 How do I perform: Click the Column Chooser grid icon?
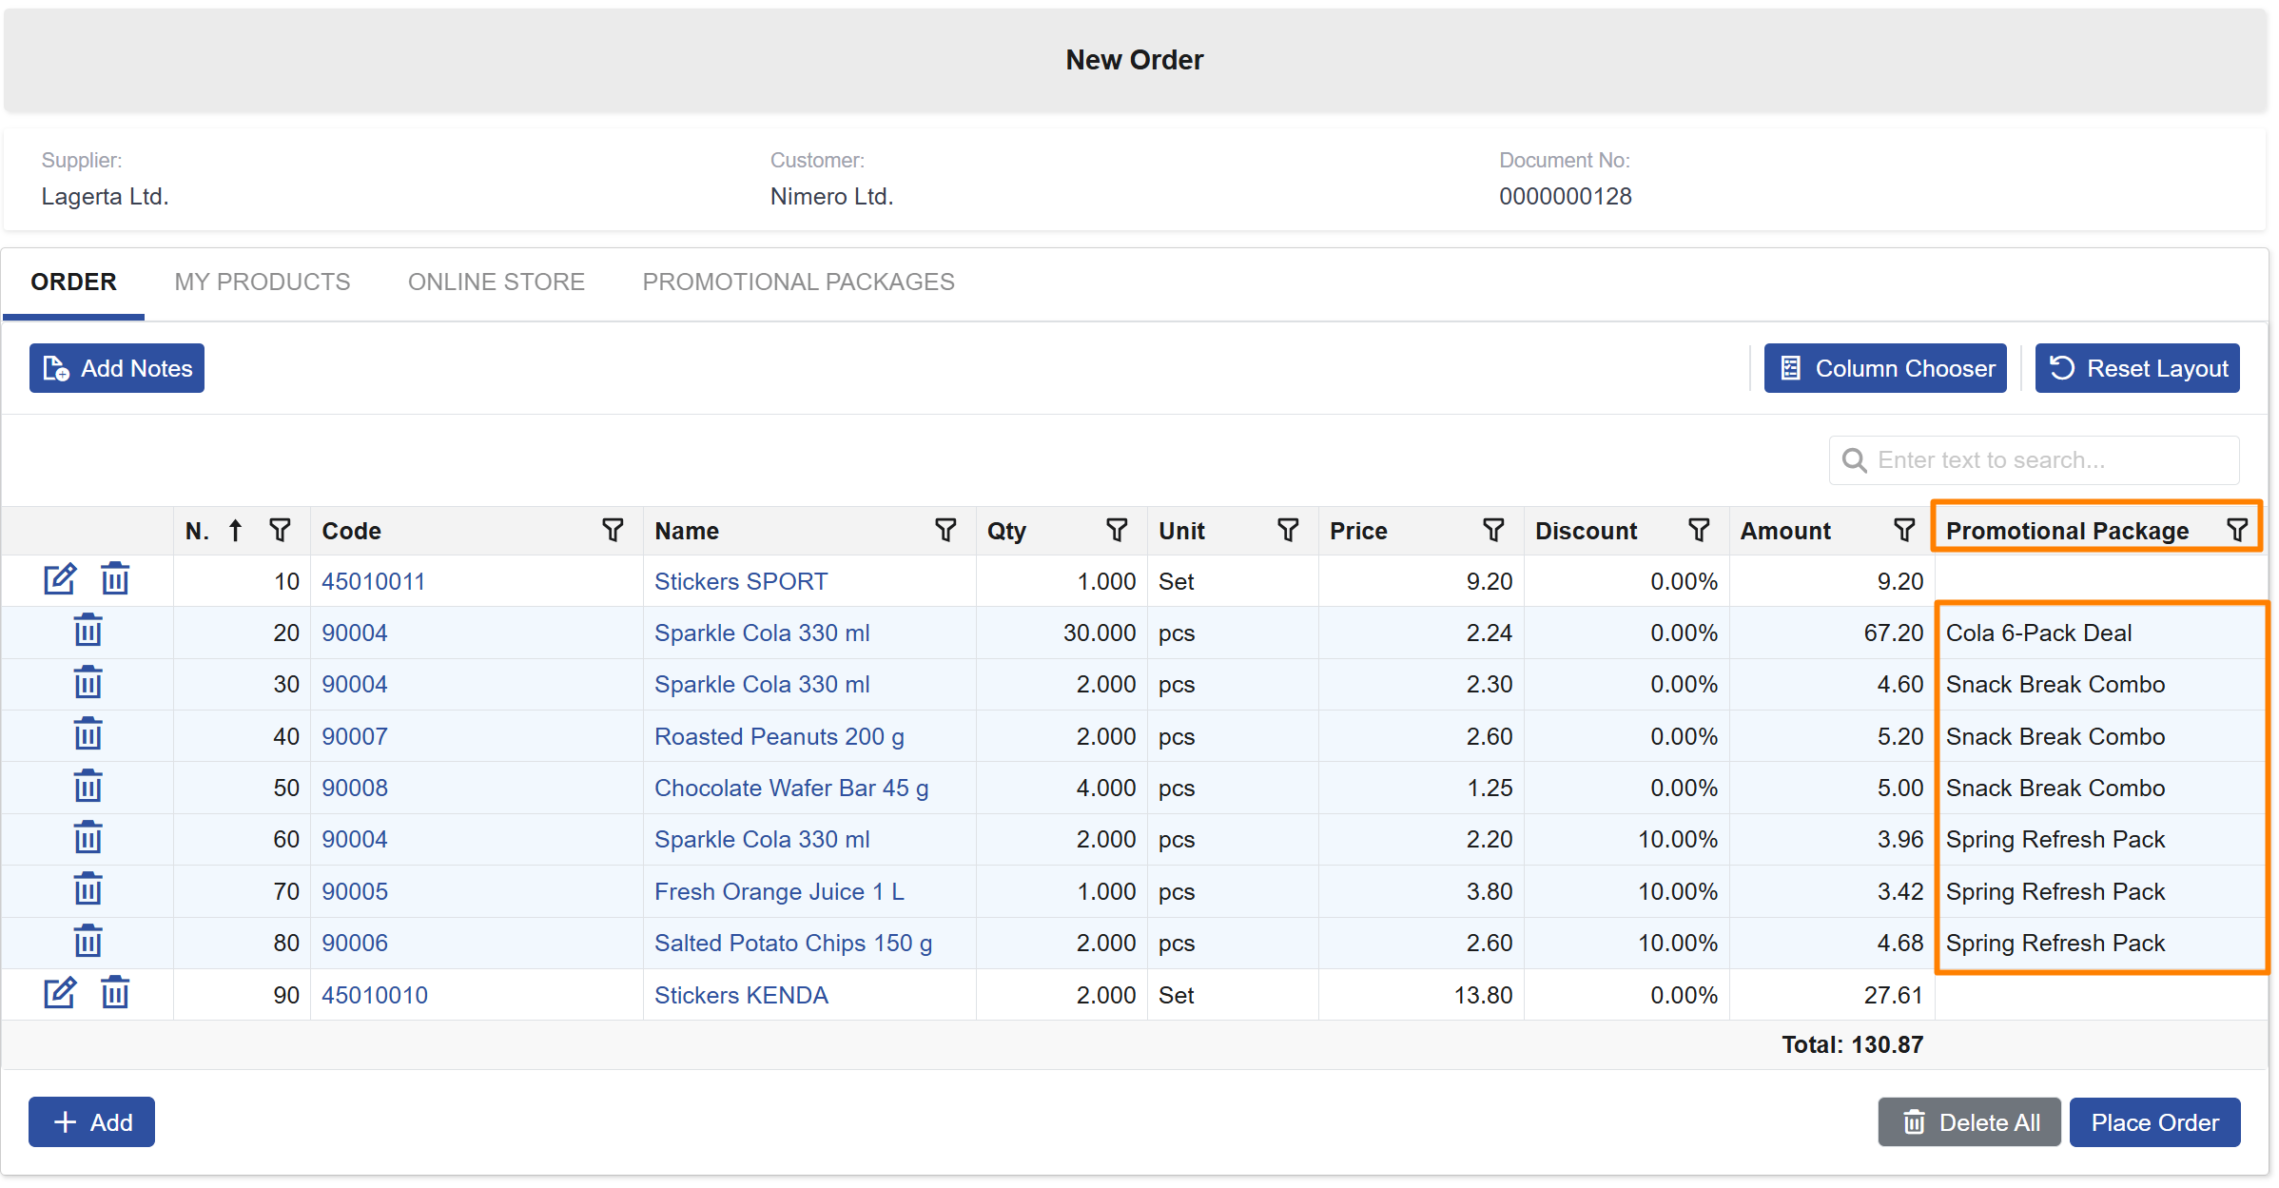[1791, 367]
